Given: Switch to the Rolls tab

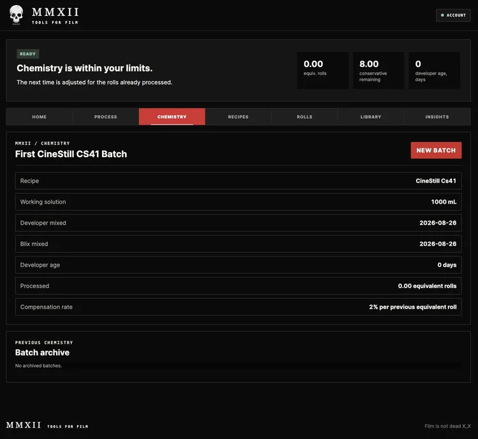Looking at the screenshot, I should coord(305,117).
